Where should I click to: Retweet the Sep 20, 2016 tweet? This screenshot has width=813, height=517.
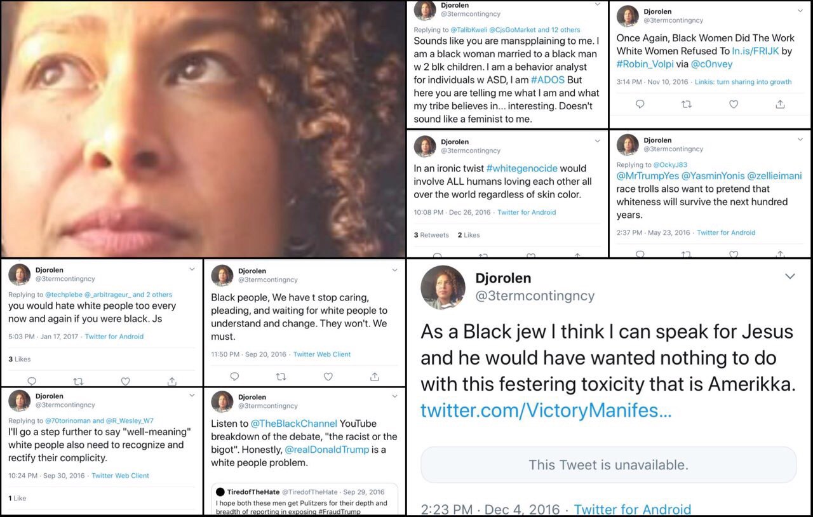pyautogui.click(x=281, y=377)
